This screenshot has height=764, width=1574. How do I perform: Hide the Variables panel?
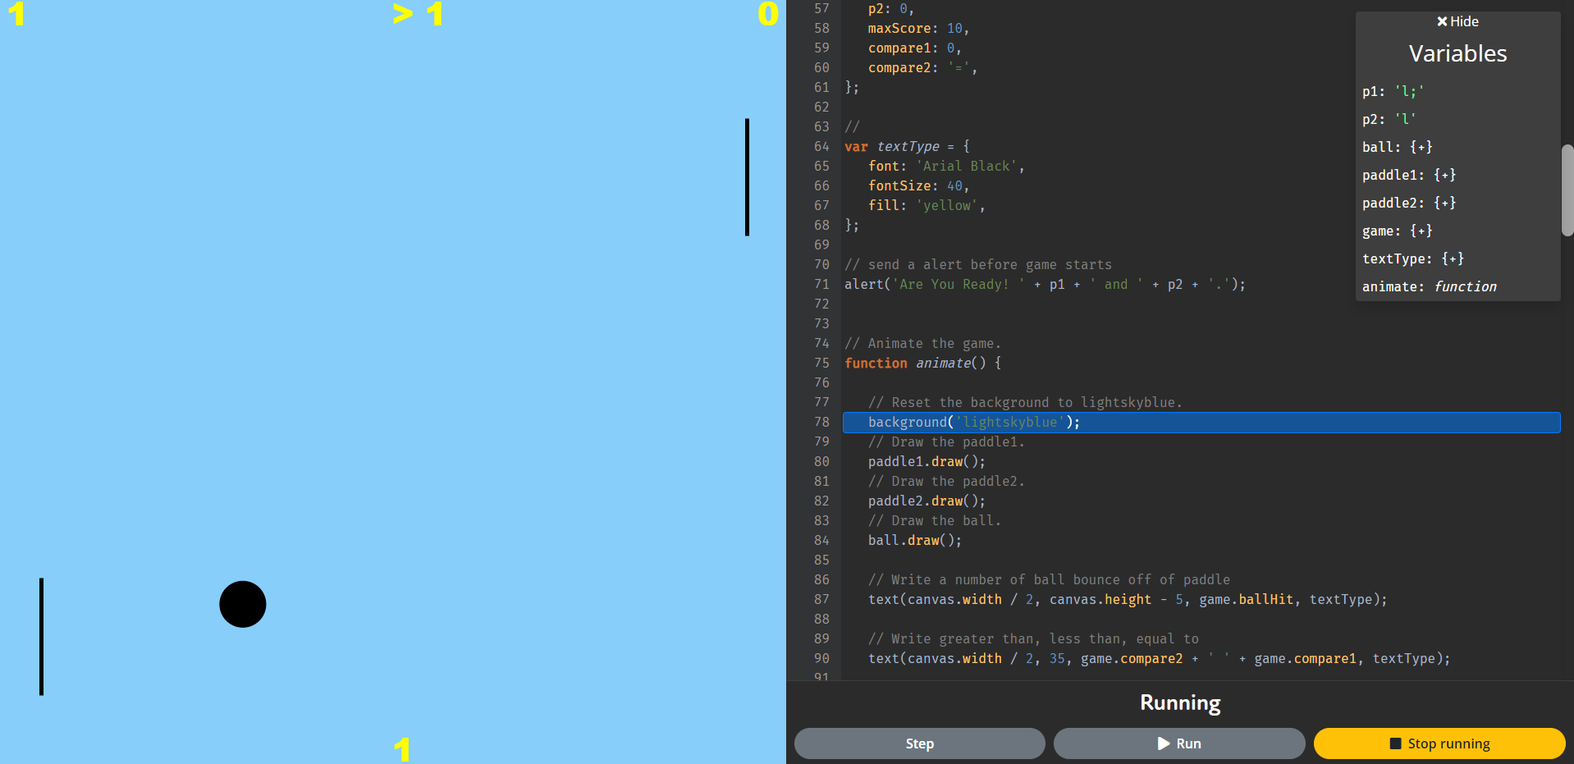[1457, 21]
